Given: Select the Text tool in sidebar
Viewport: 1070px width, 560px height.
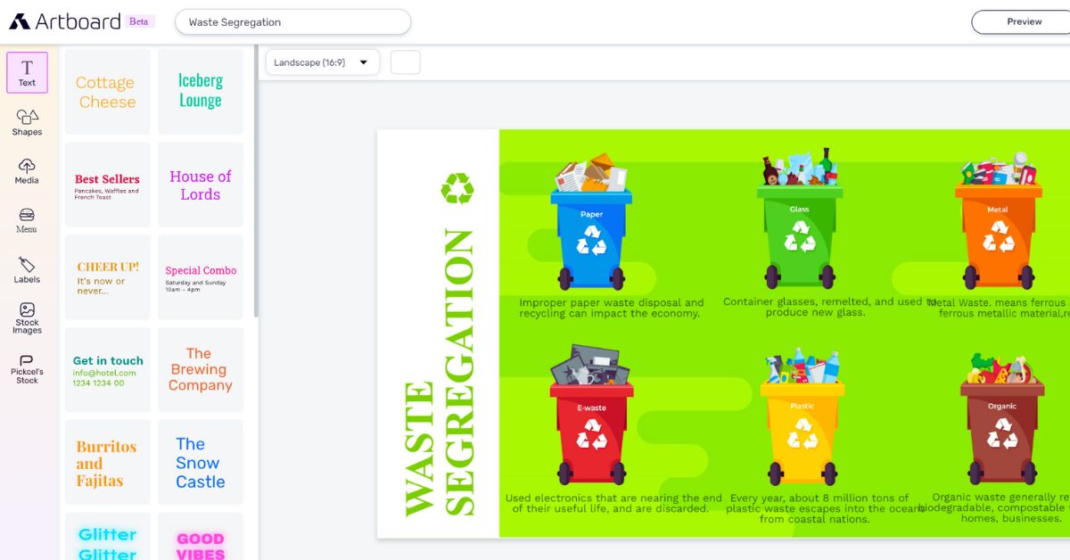Looking at the screenshot, I should tap(27, 73).
